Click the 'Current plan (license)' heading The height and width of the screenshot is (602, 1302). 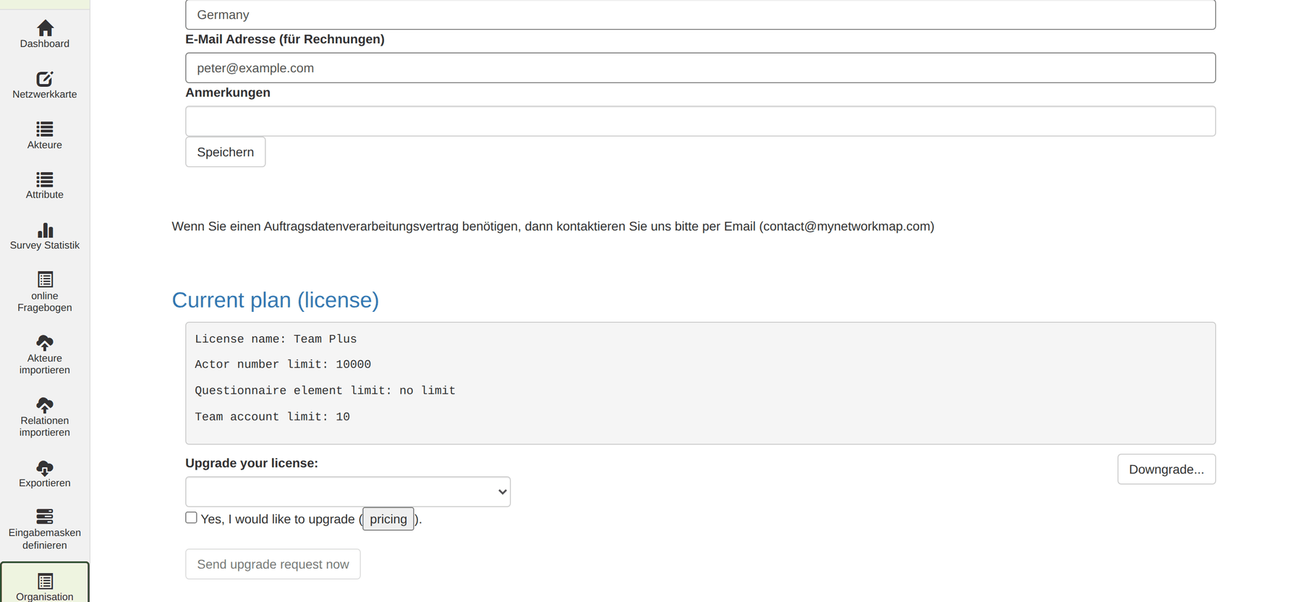(x=276, y=300)
